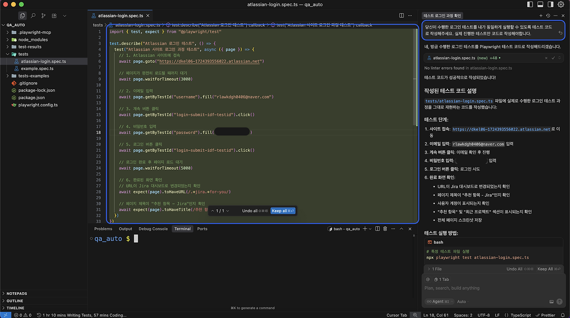Toggle primary sidebar layout icon in title bar
The height and width of the screenshot is (318, 570).
529,4
